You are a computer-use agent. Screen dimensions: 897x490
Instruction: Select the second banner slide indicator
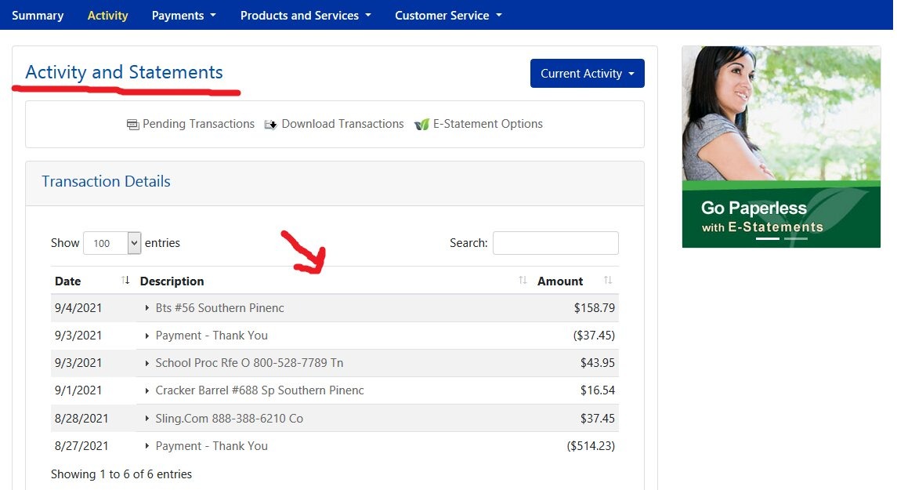pyautogui.click(x=796, y=238)
